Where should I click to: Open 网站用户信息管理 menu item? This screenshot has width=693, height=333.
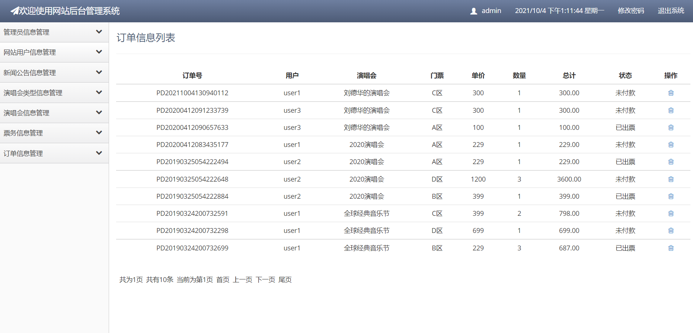54,52
